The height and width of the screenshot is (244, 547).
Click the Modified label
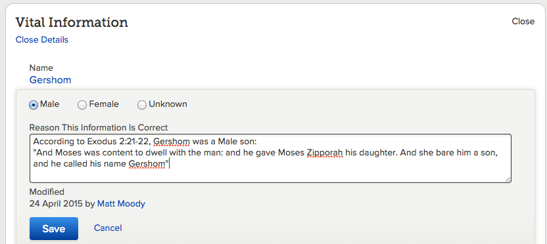(47, 192)
